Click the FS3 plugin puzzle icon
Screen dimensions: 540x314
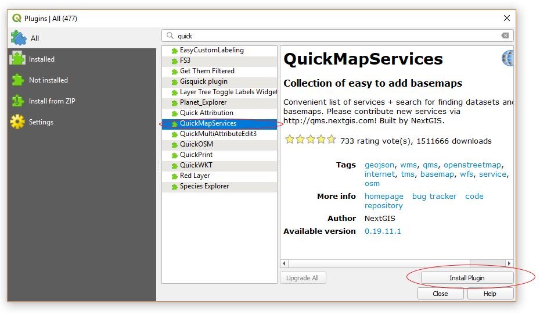coord(174,61)
